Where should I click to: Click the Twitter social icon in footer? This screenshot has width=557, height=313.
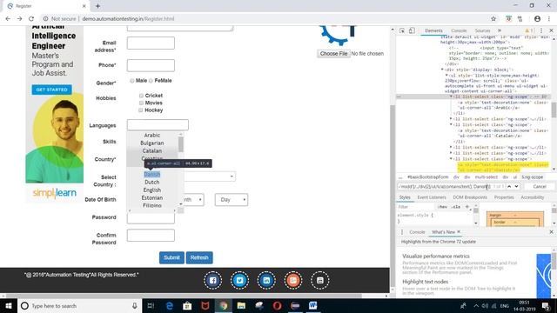click(240, 280)
